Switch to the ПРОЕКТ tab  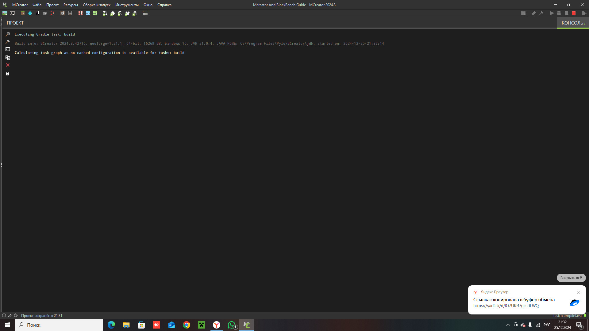pyautogui.click(x=14, y=23)
